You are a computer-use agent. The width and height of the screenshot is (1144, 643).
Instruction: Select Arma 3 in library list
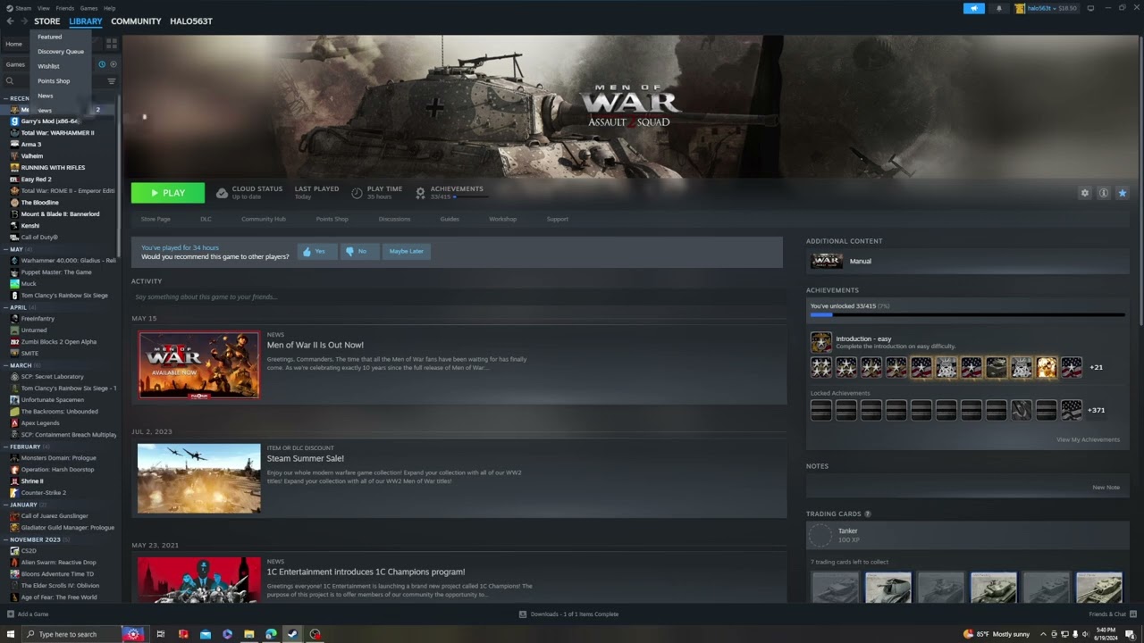(x=30, y=144)
